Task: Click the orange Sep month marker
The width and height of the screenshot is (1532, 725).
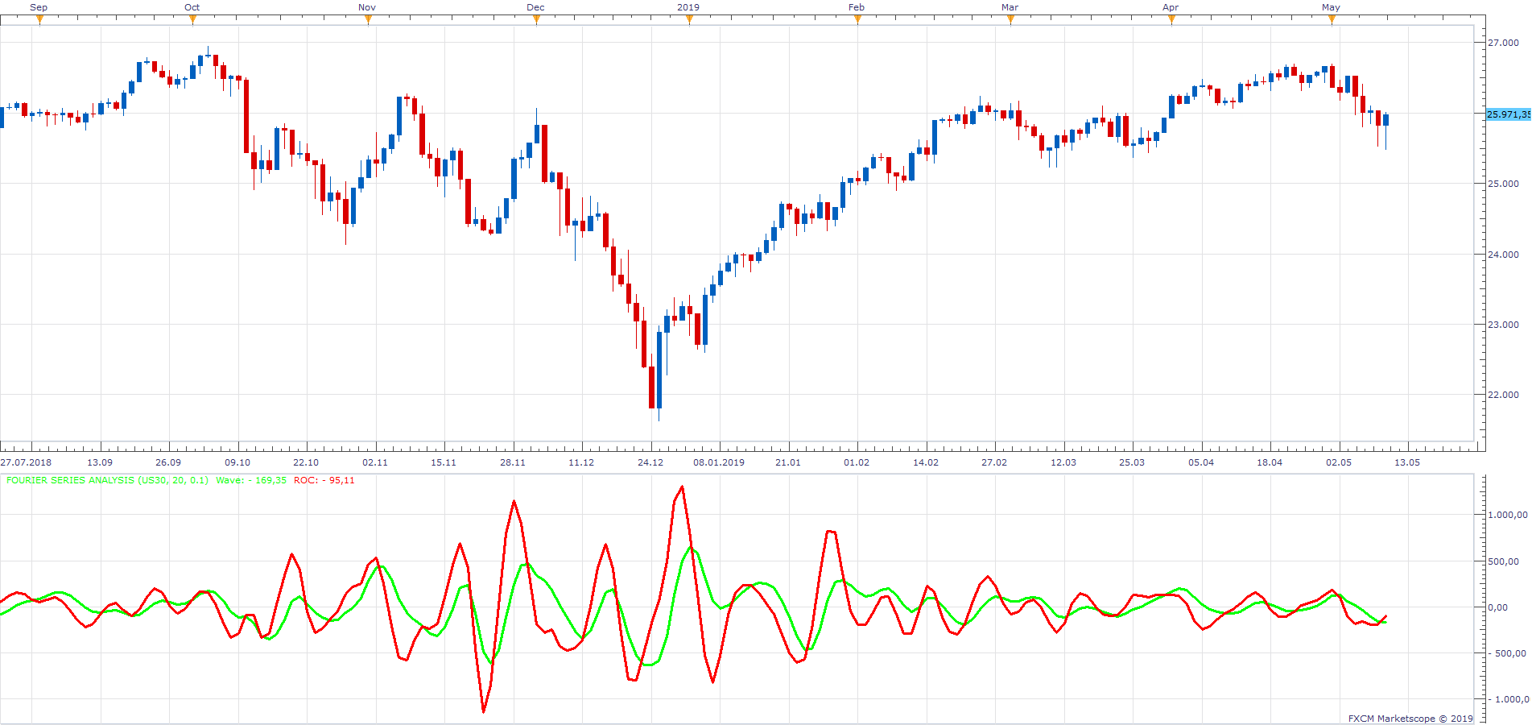Action: 39,20
